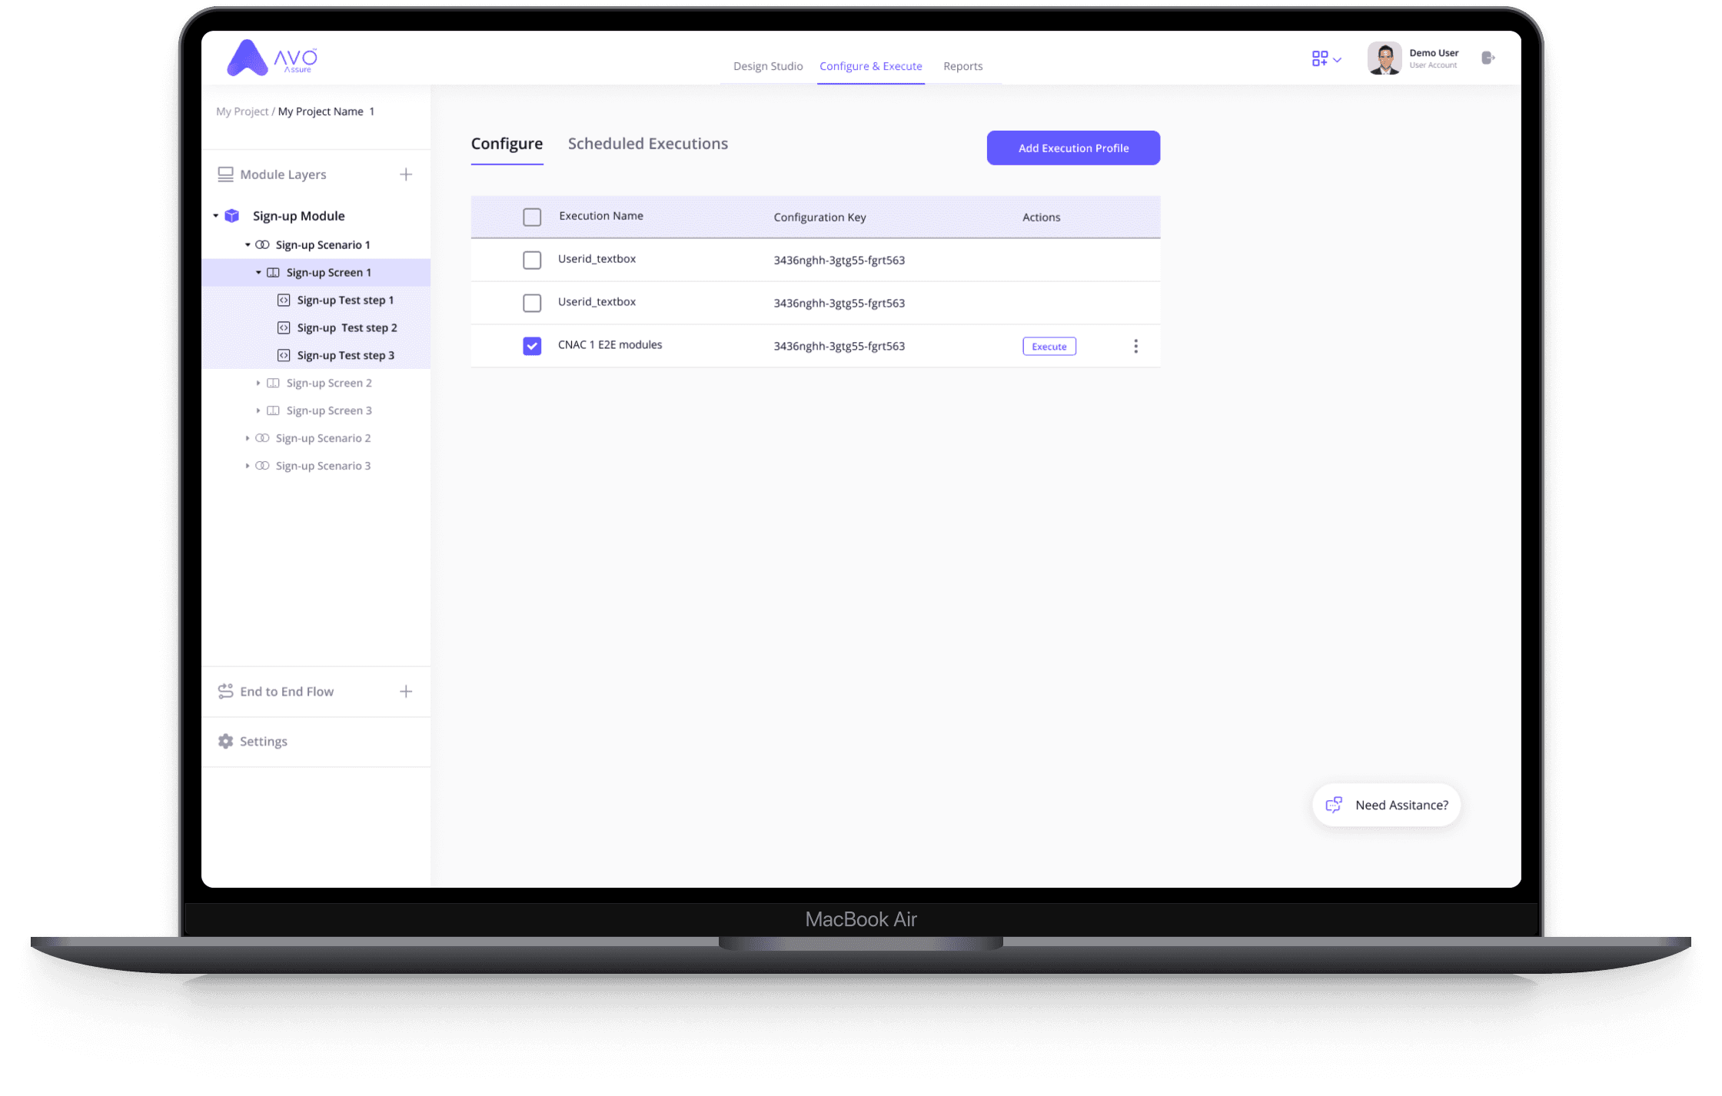Click the Avo Assure logo
The height and width of the screenshot is (1096, 1722).
coord(271,58)
